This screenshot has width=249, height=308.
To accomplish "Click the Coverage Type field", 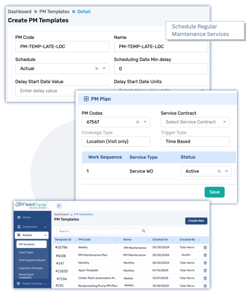I will (x=116, y=141).
